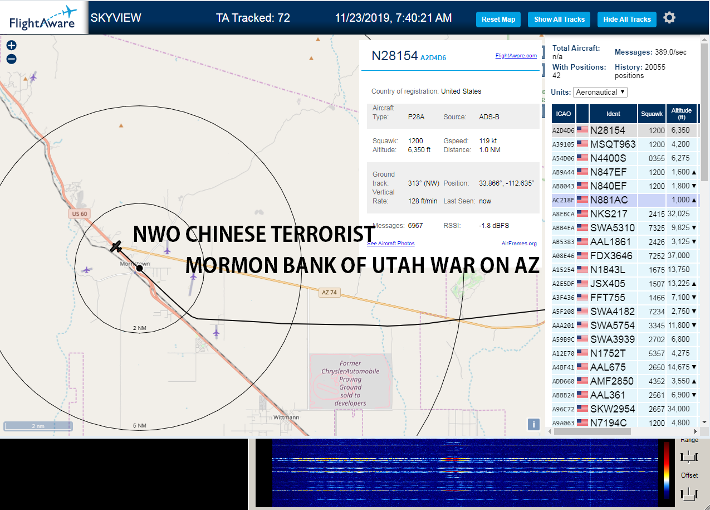
Task: Click the US flag in the N28154 row
Action: pyautogui.click(x=582, y=130)
